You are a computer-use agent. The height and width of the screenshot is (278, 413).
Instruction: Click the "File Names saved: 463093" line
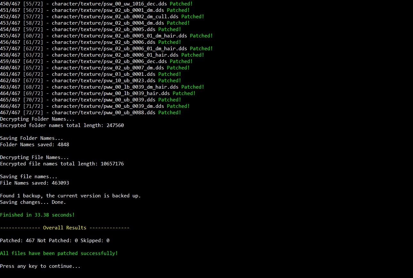pyautogui.click(x=34, y=183)
